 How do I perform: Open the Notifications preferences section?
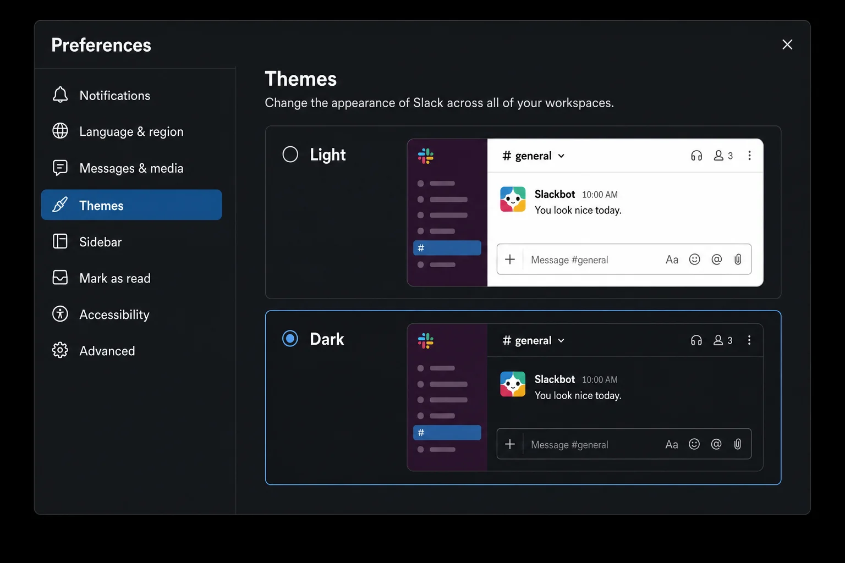point(131,95)
